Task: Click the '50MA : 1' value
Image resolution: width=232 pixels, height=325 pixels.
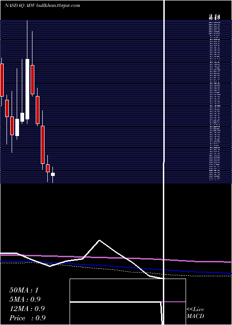Action: coord(24,290)
